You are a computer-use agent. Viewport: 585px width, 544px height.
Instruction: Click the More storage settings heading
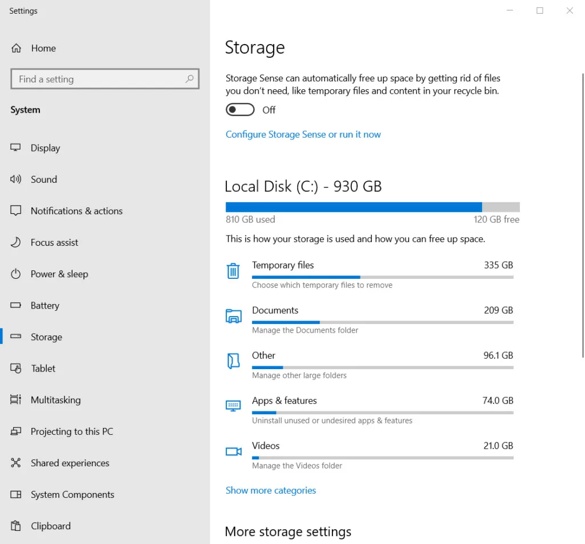(288, 531)
